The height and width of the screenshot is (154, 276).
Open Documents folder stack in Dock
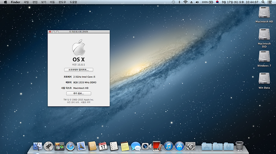(x=218, y=146)
